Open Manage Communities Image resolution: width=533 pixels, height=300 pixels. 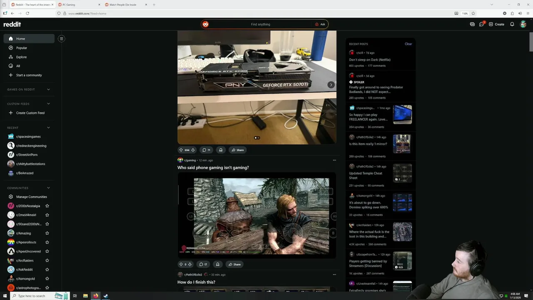pyautogui.click(x=29, y=197)
